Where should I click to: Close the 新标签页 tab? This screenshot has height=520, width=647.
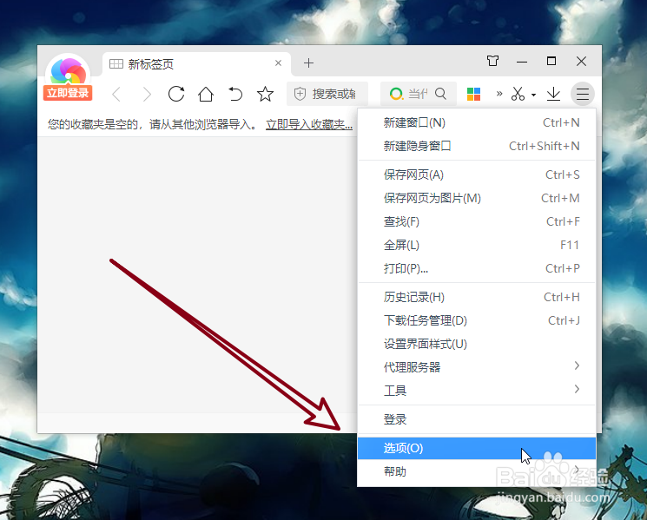(278, 63)
